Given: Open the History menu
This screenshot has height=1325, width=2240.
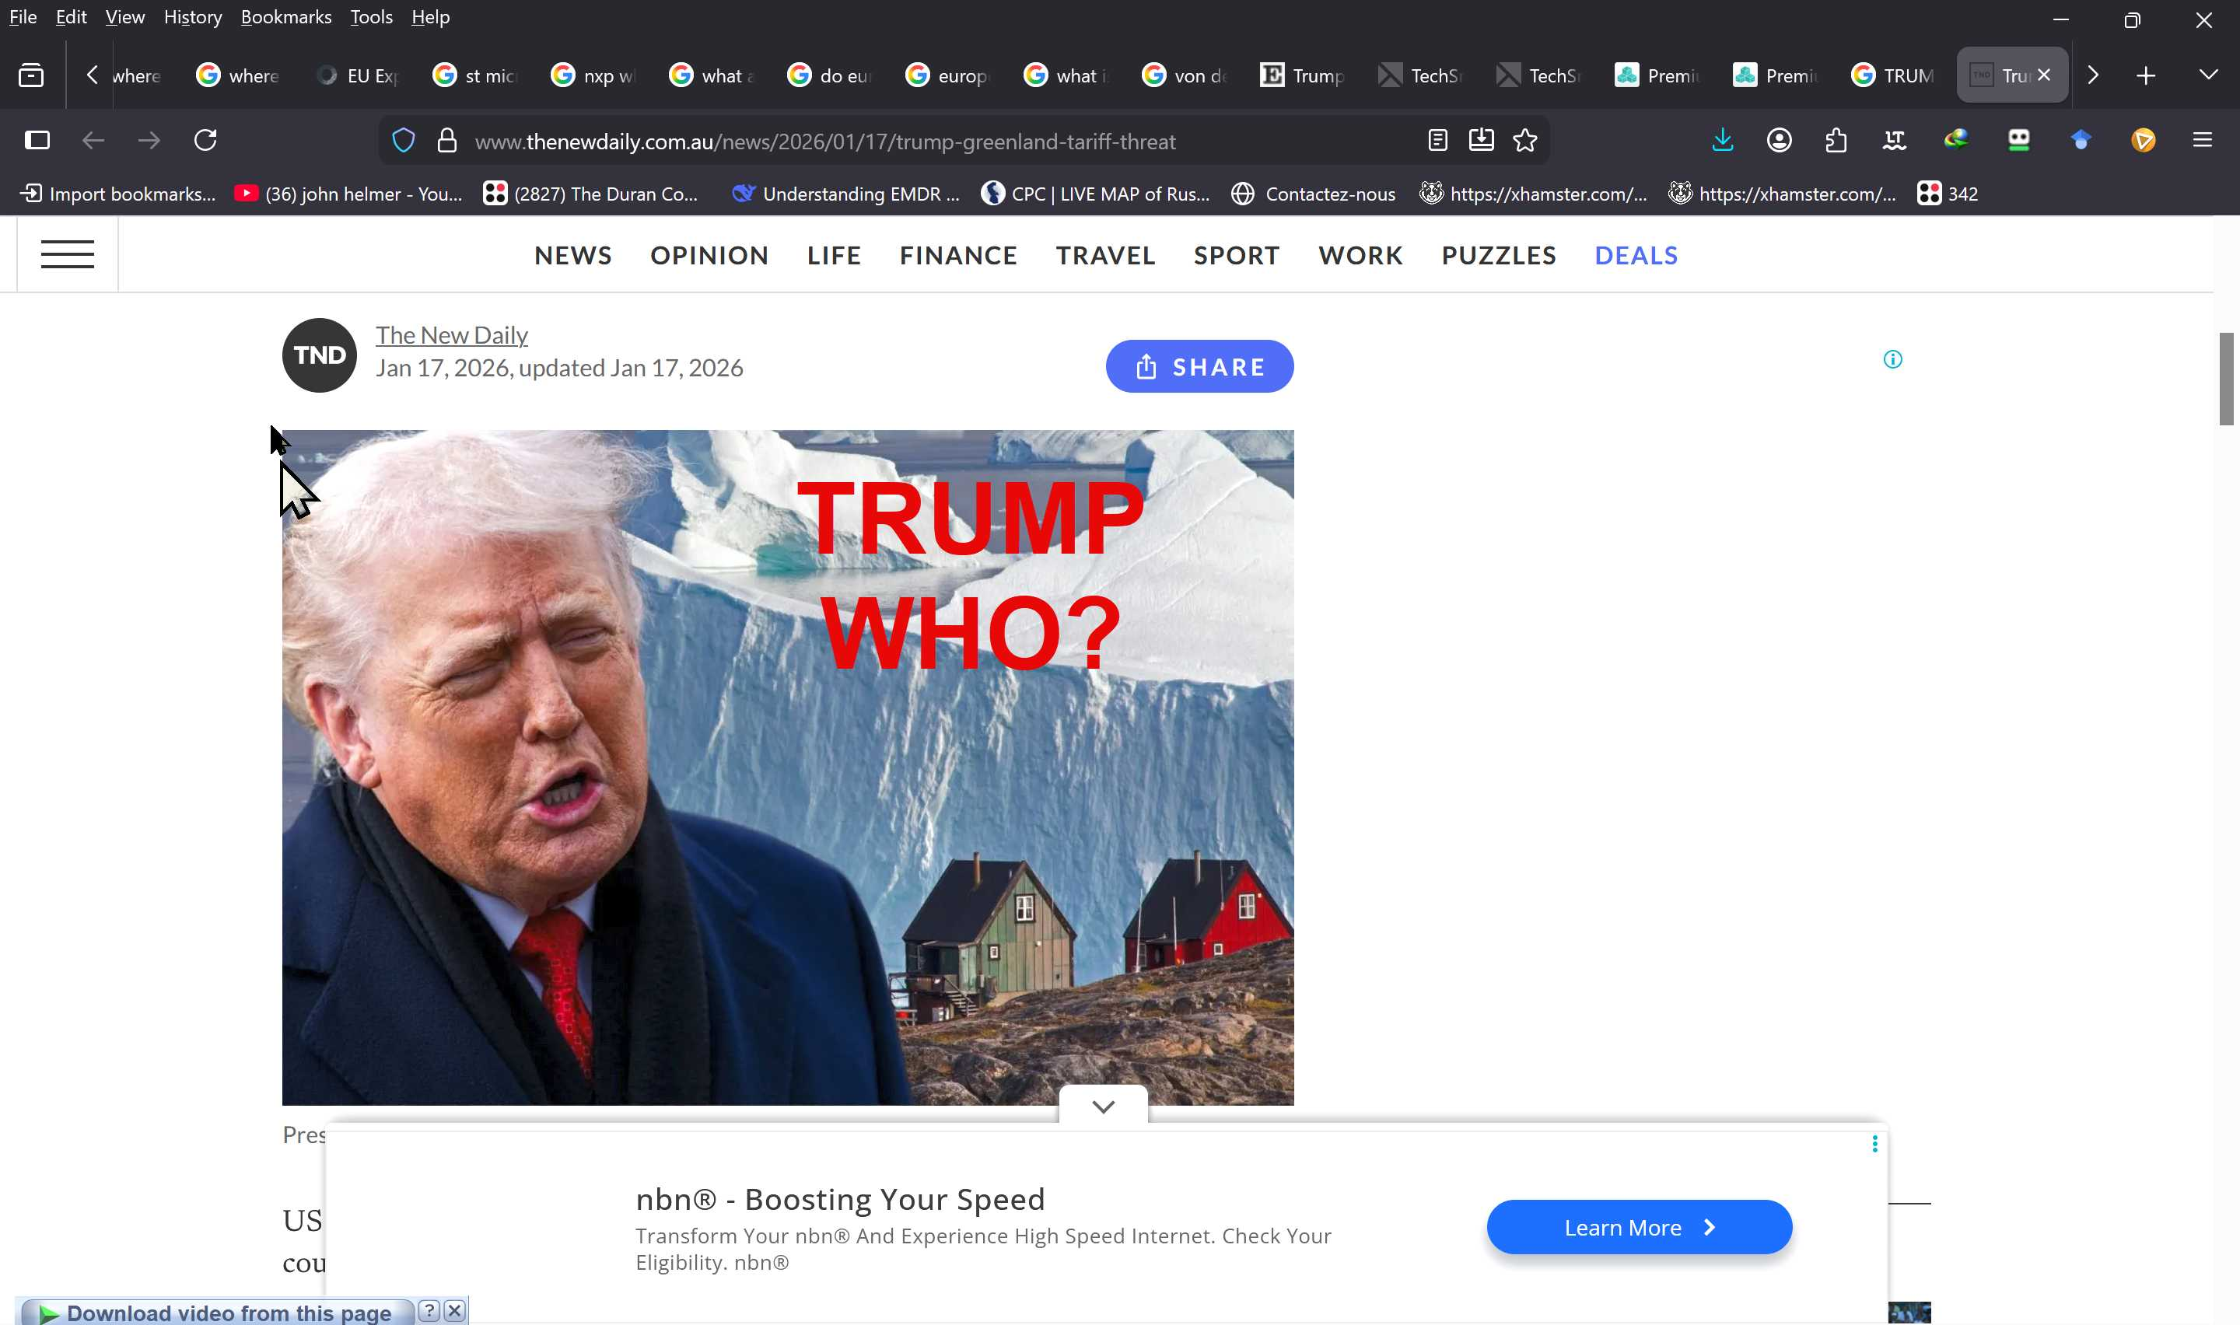Looking at the screenshot, I should [192, 17].
